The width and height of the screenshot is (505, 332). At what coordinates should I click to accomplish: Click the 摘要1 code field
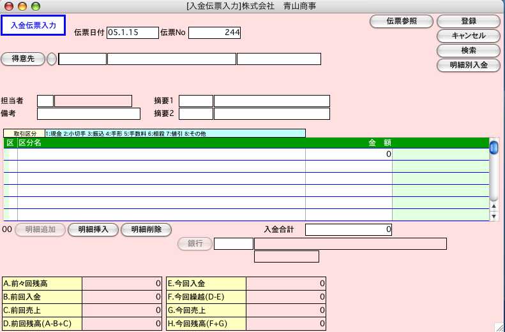point(196,101)
